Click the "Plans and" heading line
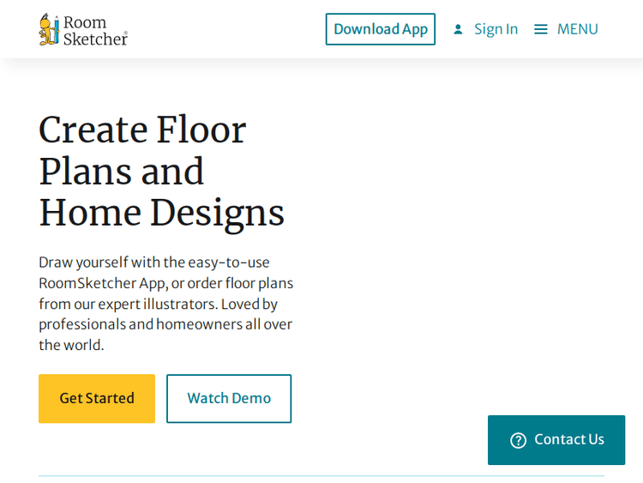Screen dimensions: 643x483 (122, 172)
